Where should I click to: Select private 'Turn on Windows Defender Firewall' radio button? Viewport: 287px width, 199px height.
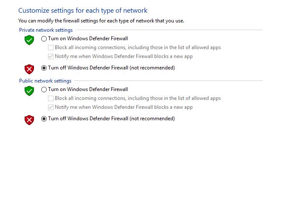coord(44,39)
